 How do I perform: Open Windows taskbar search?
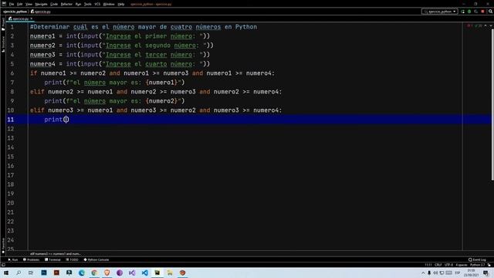[x=19, y=273]
